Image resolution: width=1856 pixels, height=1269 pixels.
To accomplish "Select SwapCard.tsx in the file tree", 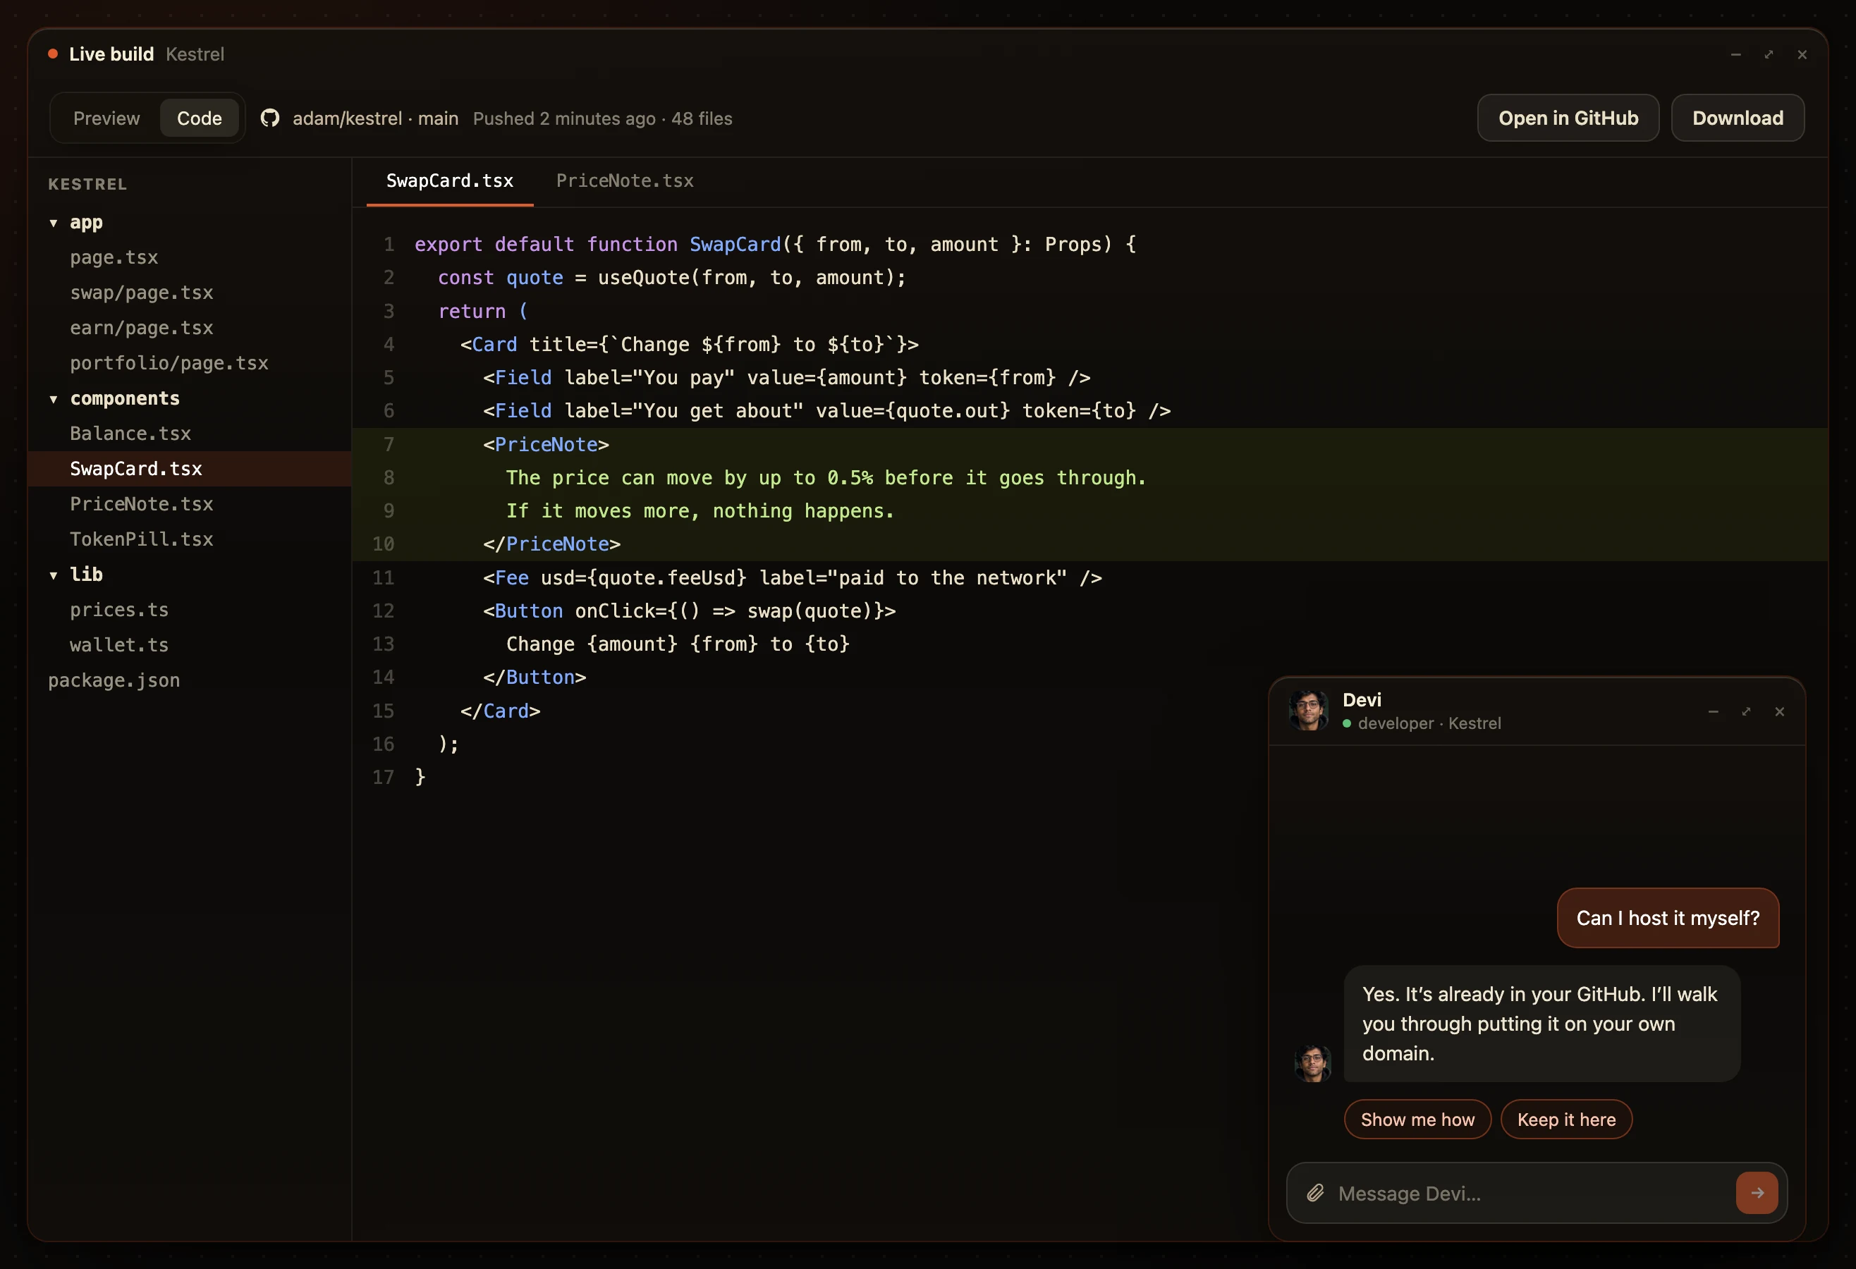I will coord(190,469).
